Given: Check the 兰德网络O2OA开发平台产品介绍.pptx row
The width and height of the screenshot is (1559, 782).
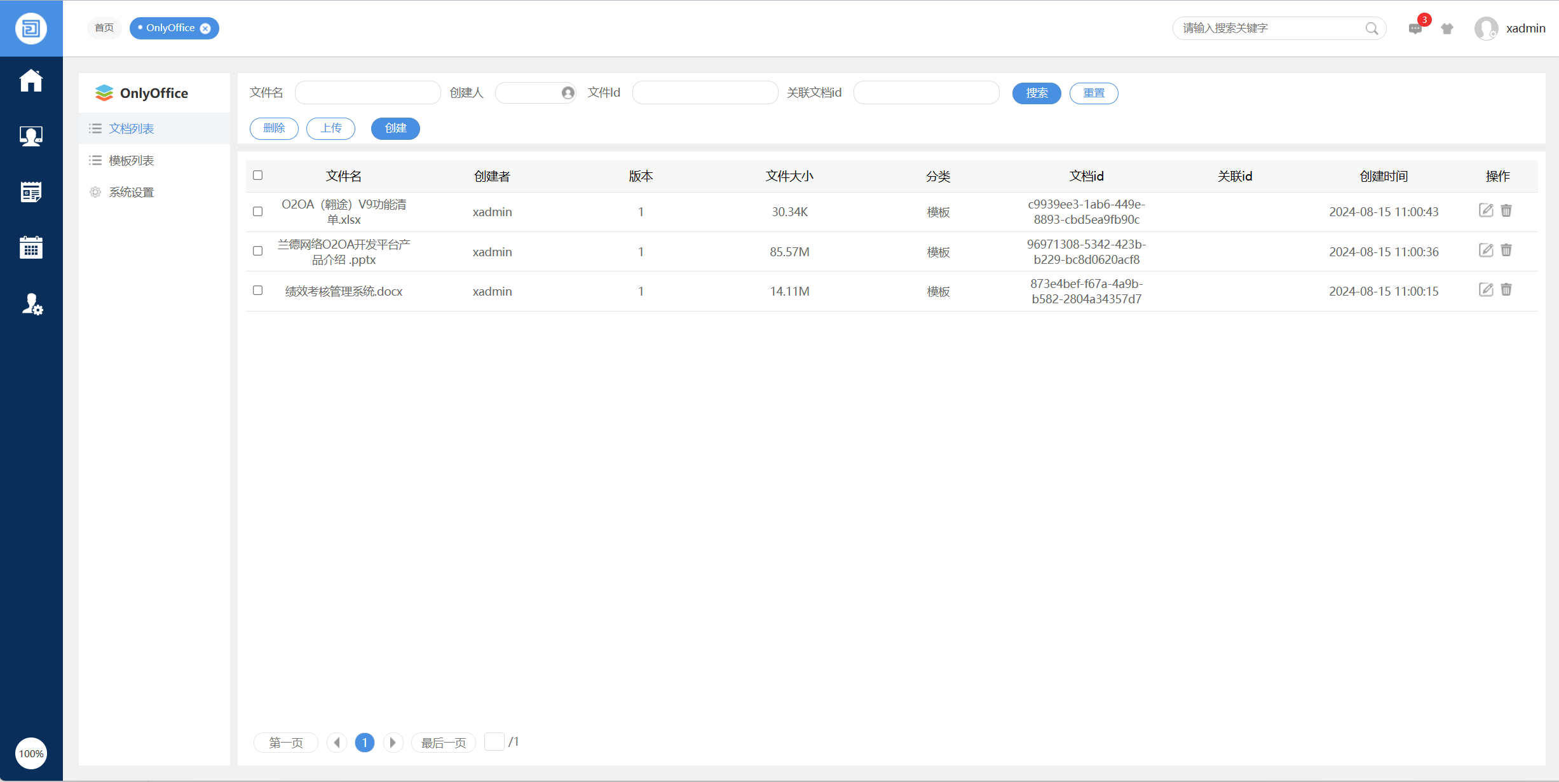Looking at the screenshot, I should click(257, 250).
